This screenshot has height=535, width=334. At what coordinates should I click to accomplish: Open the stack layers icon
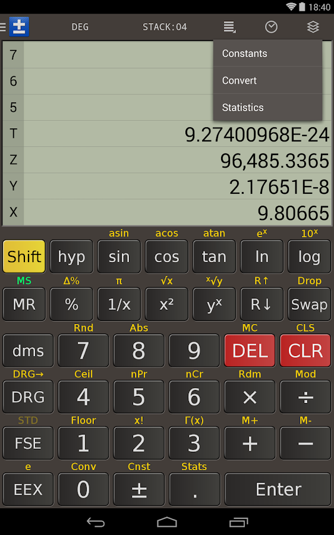pyautogui.click(x=313, y=27)
